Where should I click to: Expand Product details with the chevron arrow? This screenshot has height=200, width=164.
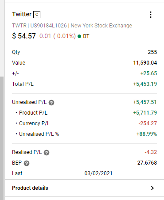(x=152, y=188)
